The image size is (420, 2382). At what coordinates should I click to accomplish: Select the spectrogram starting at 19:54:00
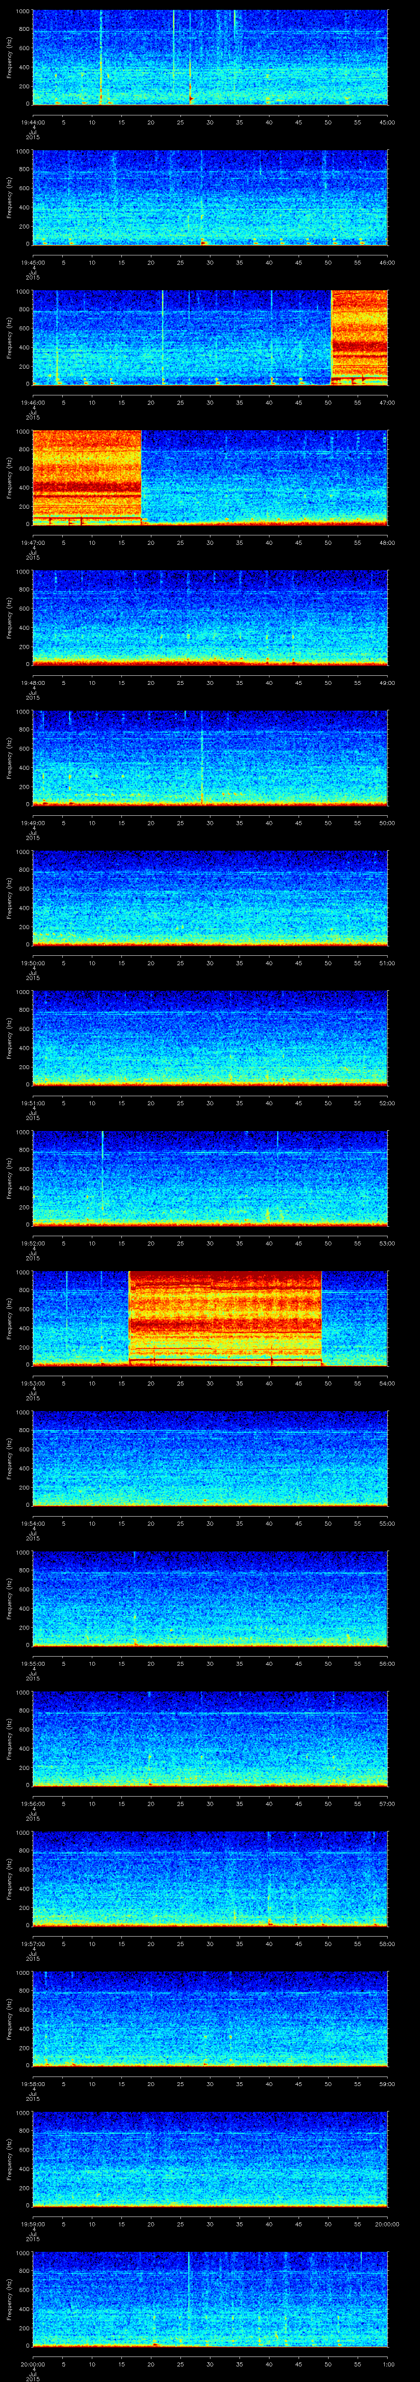(x=210, y=1458)
